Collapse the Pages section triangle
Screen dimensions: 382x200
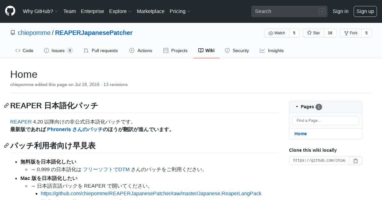(297, 107)
